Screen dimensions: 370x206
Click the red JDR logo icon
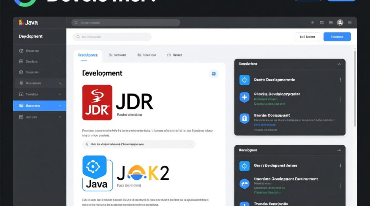tap(97, 102)
